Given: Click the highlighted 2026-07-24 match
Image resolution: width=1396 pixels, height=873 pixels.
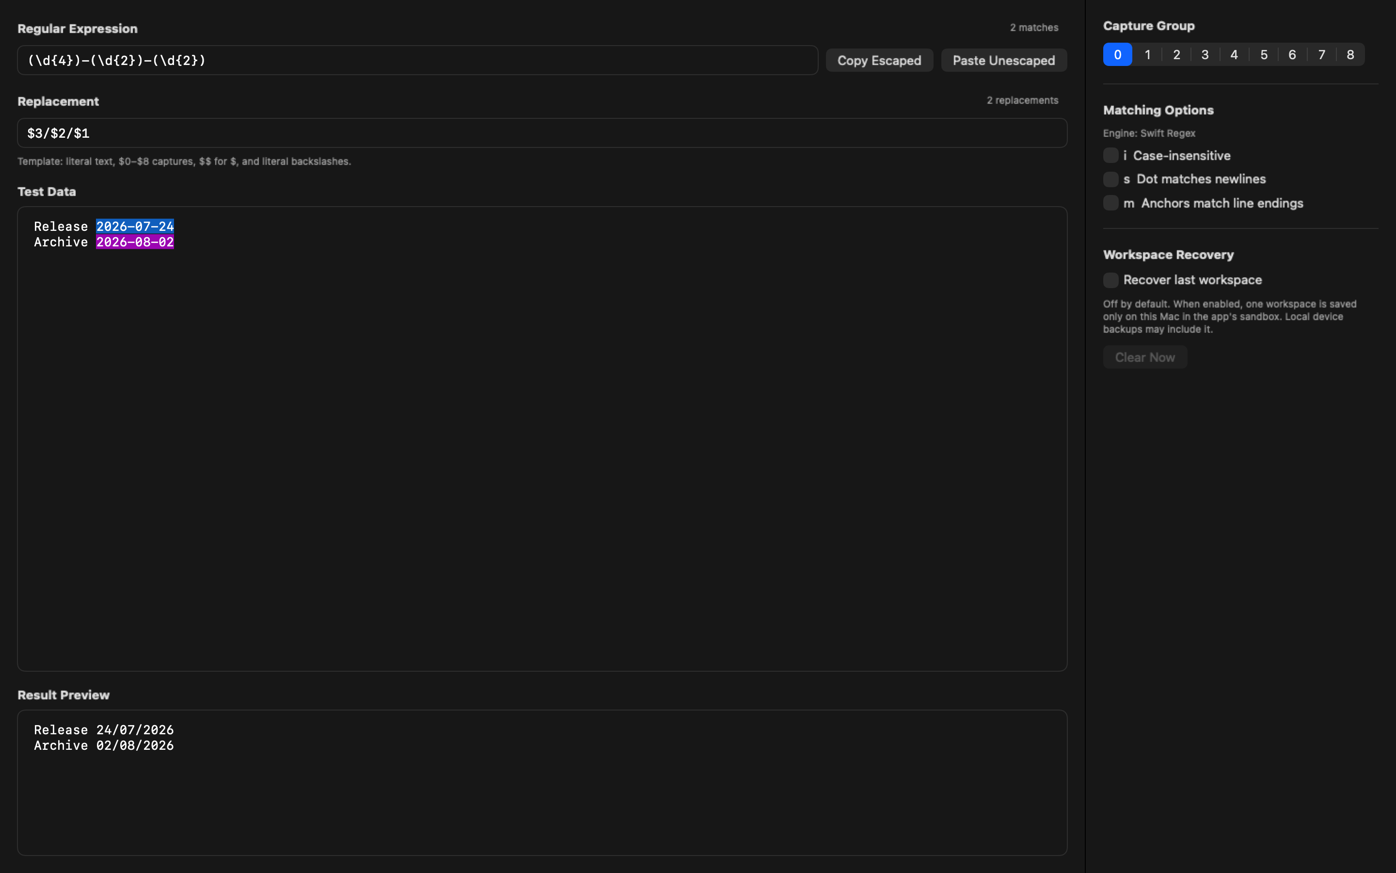Looking at the screenshot, I should [135, 226].
